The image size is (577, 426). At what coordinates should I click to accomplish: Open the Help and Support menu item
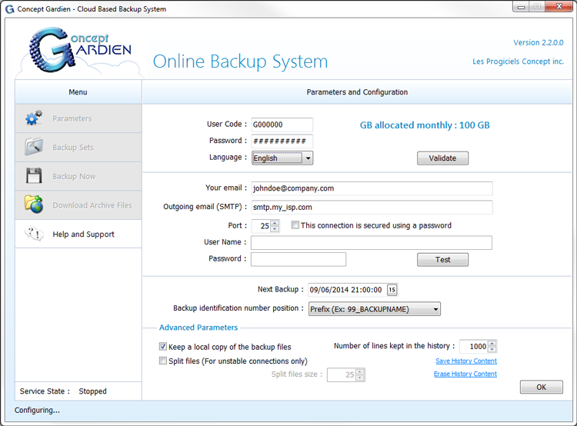[83, 235]
